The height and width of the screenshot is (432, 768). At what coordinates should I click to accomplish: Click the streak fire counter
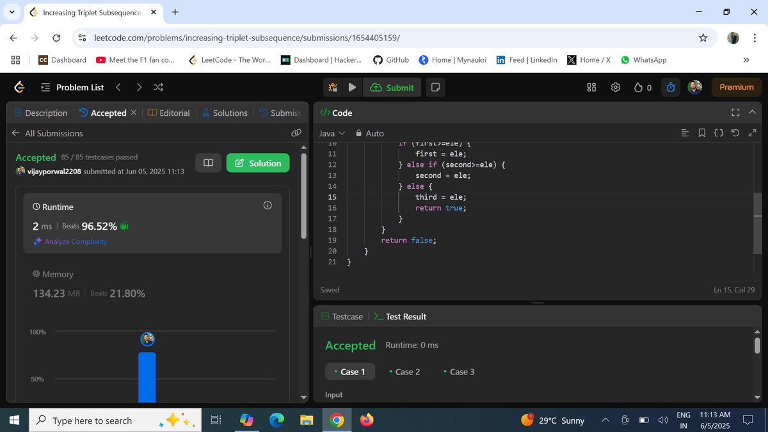pos(643,87)
